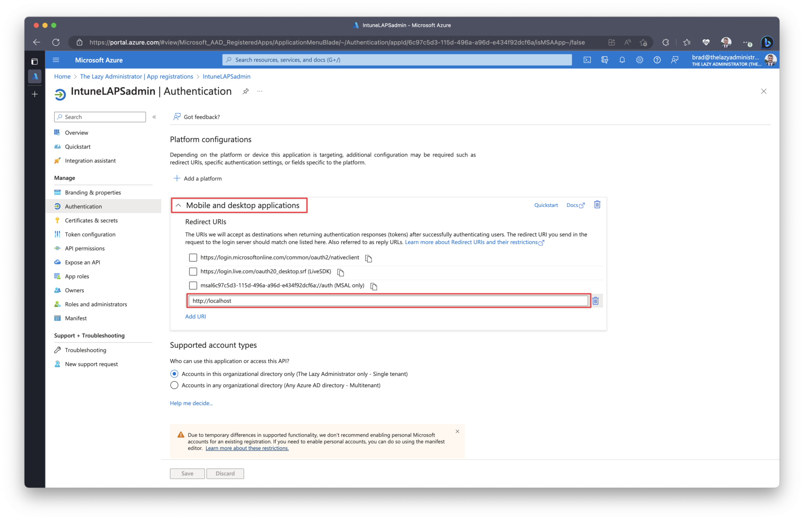Open Branding & properties
This screenshot has width=804, height=520.
(93, 193)
